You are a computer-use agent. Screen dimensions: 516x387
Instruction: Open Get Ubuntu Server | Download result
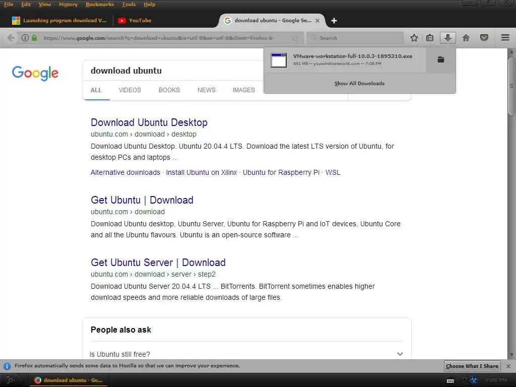[x=158, y=263]
